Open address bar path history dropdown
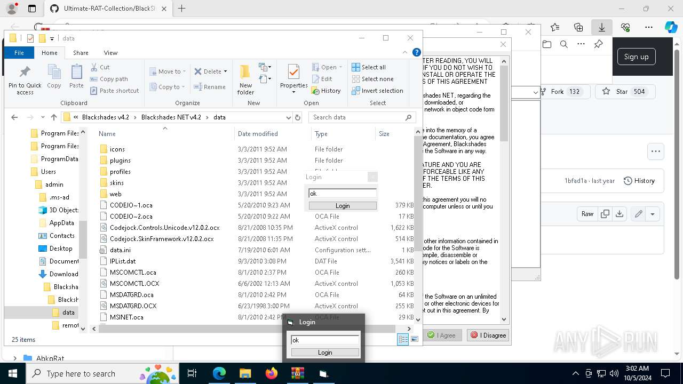The image size is (683, 384). tap(289, 117)
